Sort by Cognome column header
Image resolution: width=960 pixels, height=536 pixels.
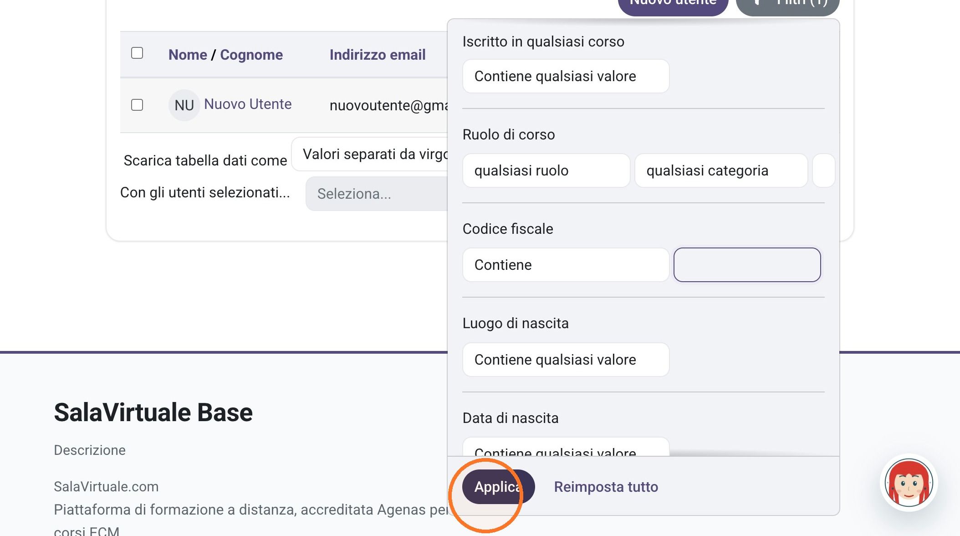pos(251,55)
